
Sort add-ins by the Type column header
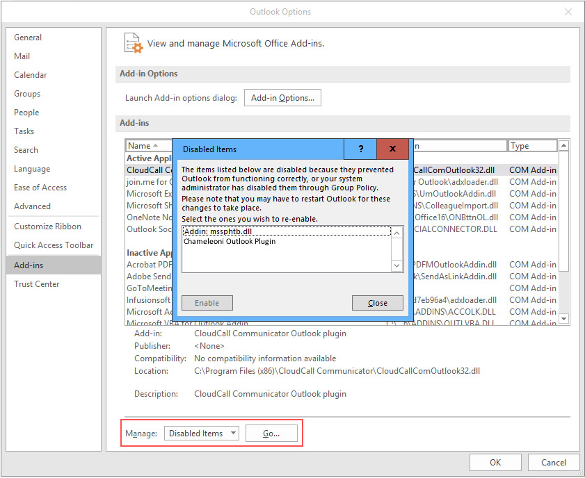532,146
